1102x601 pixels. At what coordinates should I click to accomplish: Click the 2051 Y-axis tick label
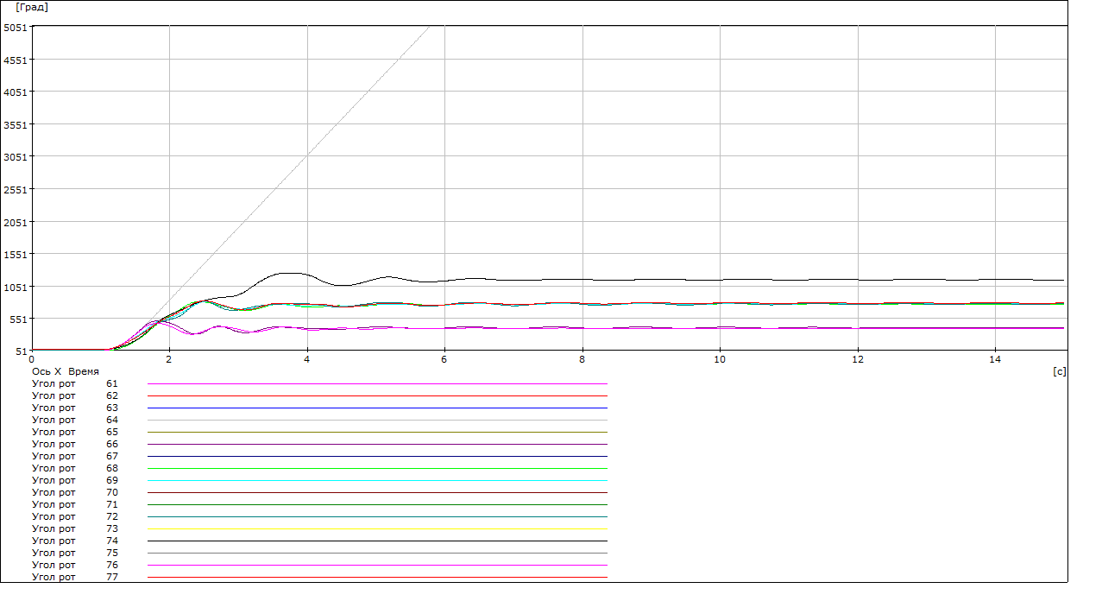click(16, 222)
